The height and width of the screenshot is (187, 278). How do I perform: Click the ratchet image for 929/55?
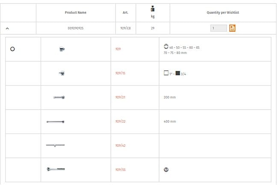pos(55,169)
